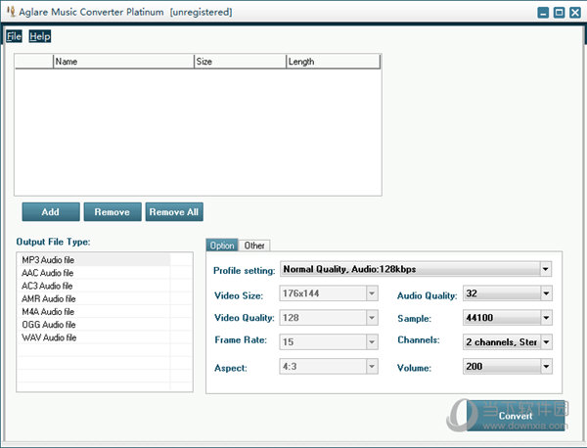Sort by the Length column header
The height and width of the screenshot is (448, 587).
(x=333, y=62)
